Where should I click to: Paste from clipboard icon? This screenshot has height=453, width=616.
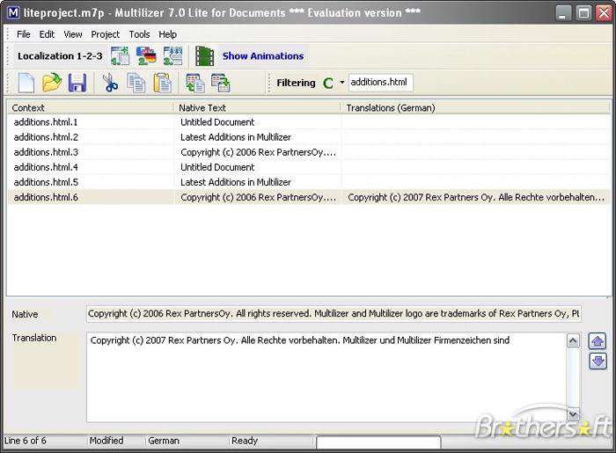tap(162, 83)
